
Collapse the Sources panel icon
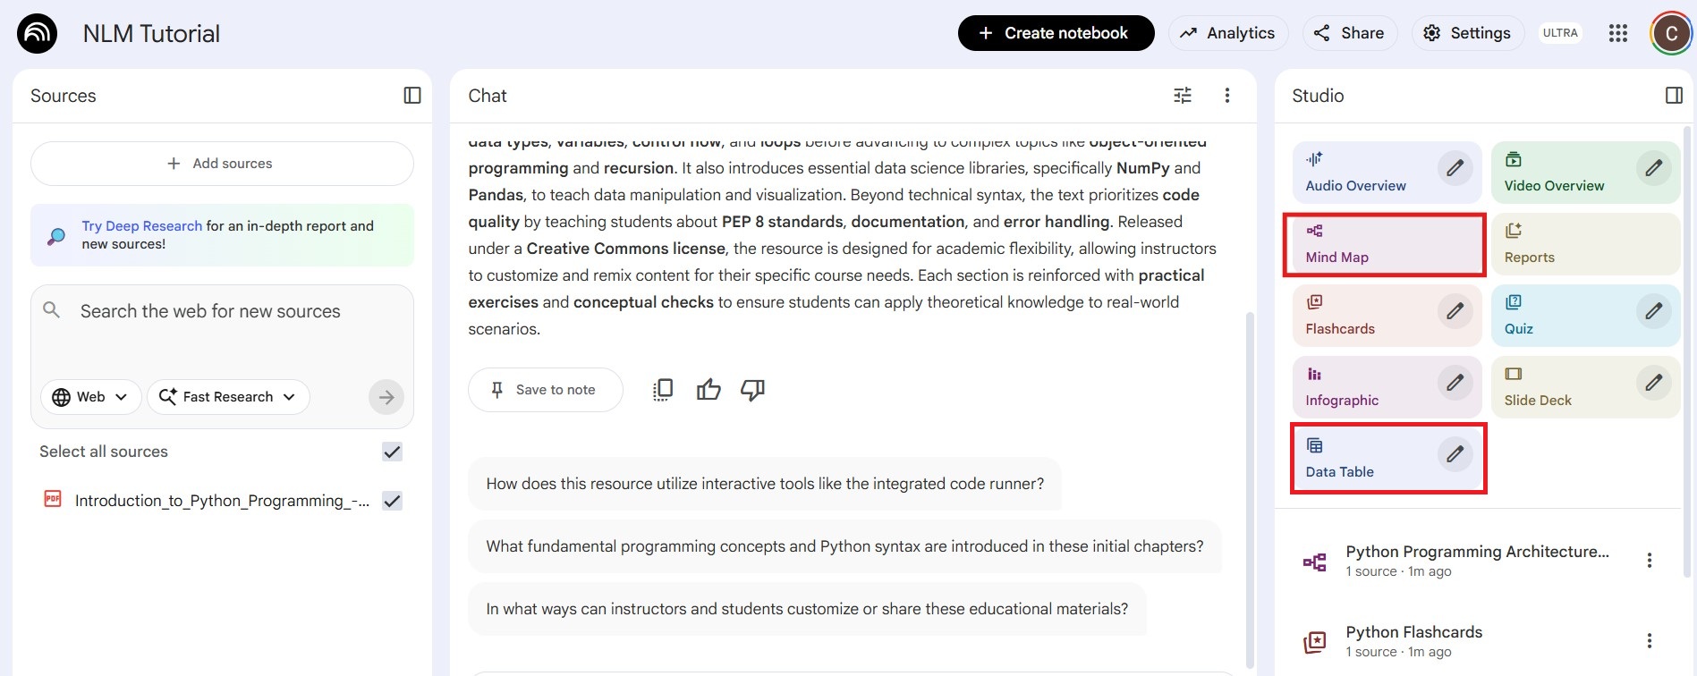[x=412, y=96]
